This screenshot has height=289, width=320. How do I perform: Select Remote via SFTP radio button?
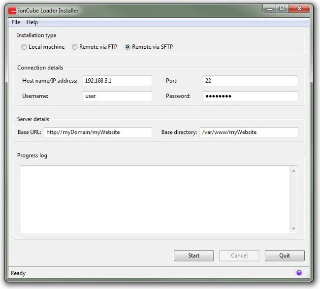coord(128,47)
